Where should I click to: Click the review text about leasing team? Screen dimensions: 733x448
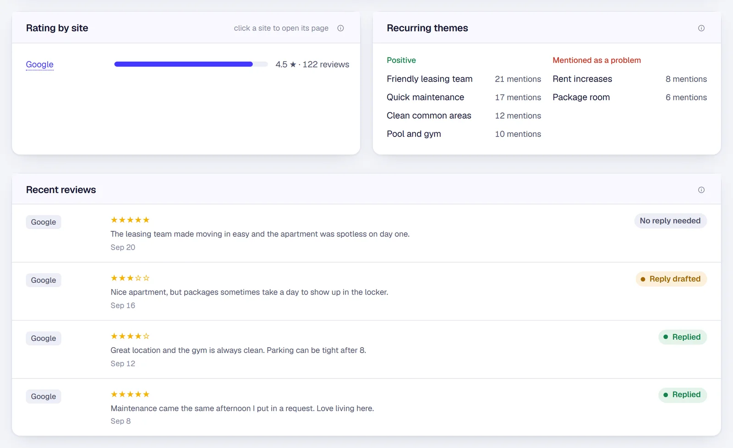pyautogui.click(x=260, y=234)
